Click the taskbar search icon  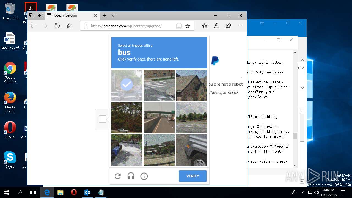20,193
